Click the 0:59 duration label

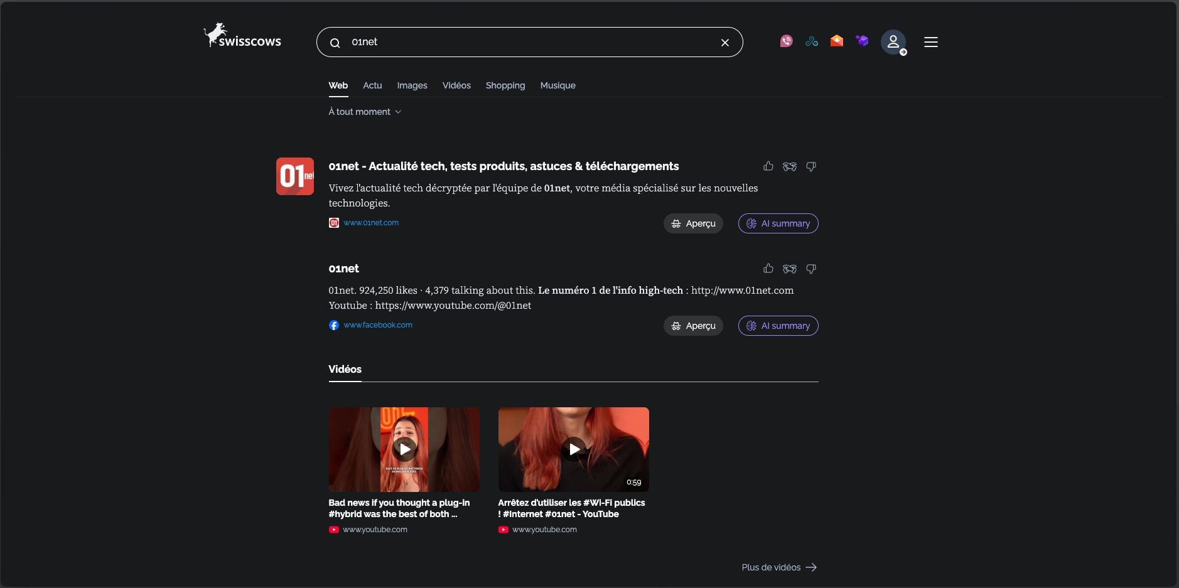pos(634,483)
